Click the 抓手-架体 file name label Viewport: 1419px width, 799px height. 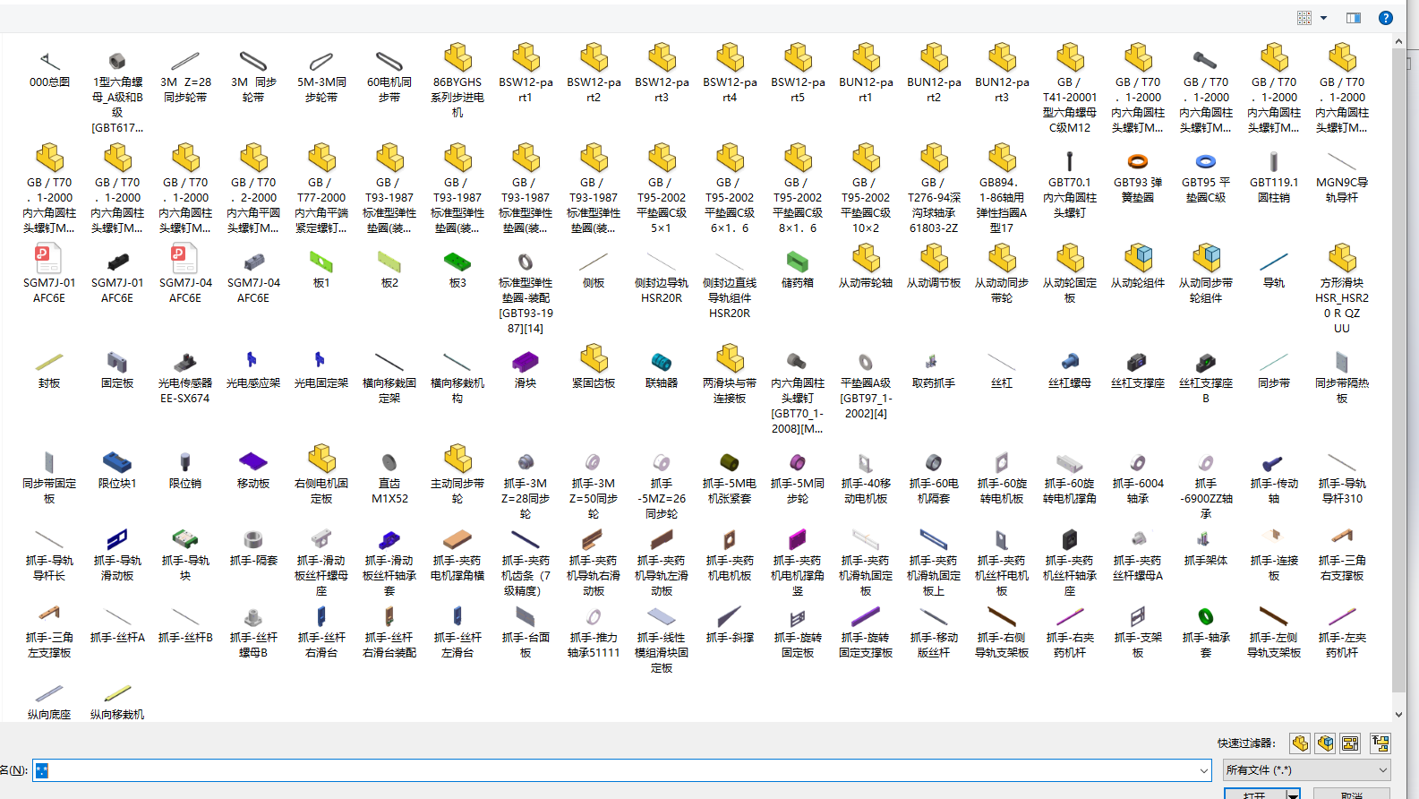coord(1206,561)
